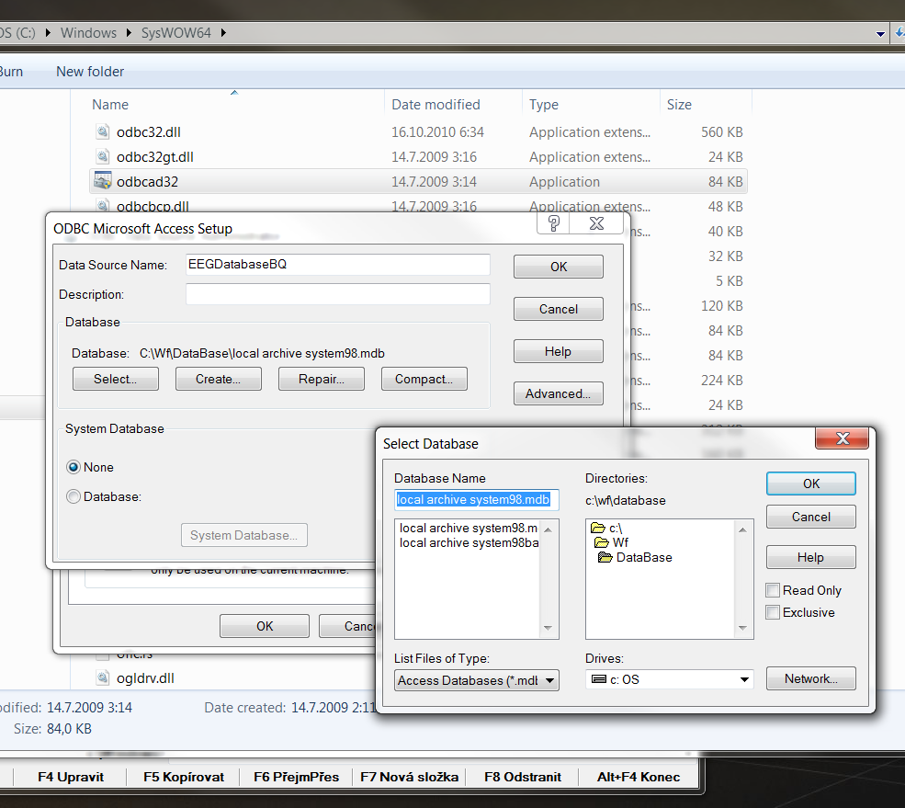905x808 pixels.
Task: Click Windows segment in the address bar
Action: [x=88, y=33]
